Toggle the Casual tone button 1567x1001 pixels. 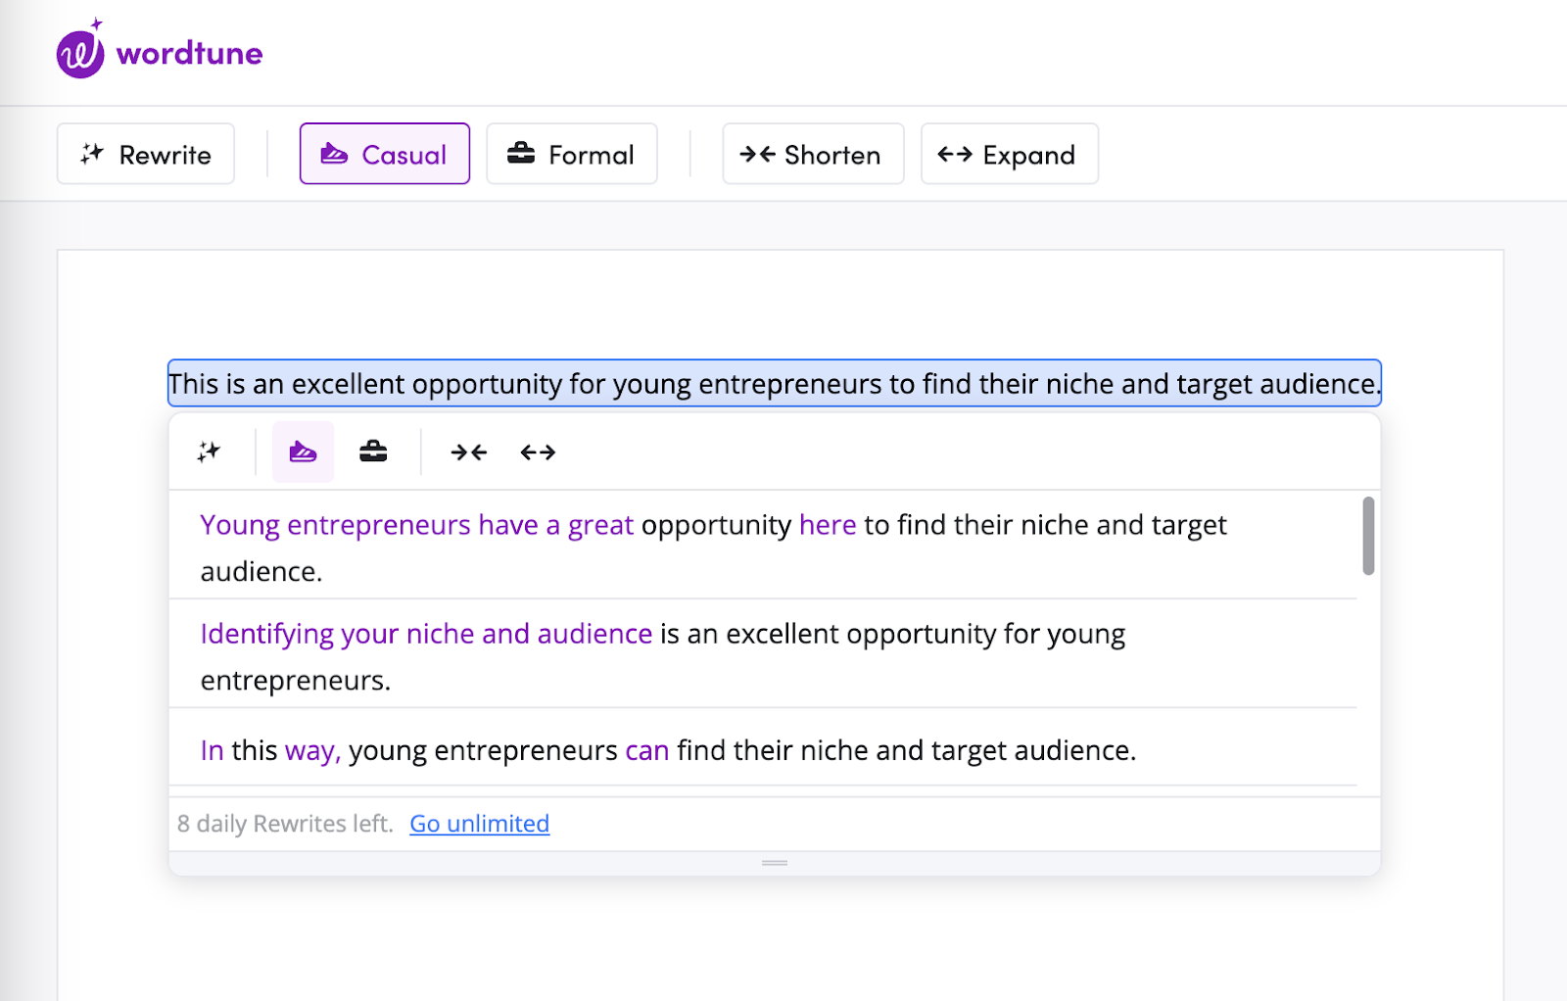pos(384,154)
